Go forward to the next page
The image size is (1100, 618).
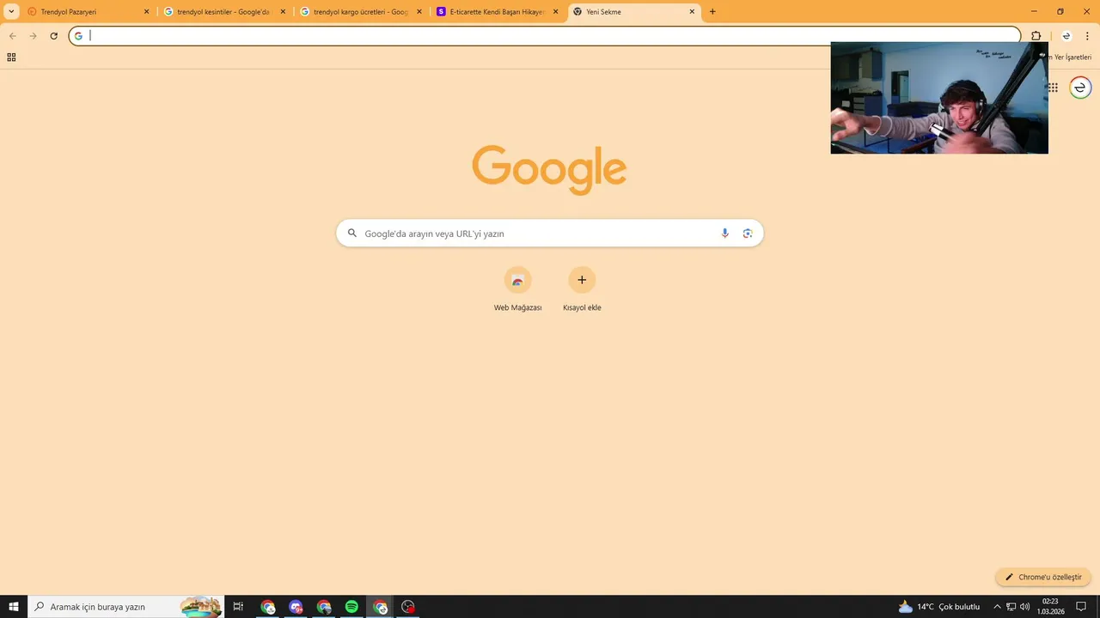[34, 36]
